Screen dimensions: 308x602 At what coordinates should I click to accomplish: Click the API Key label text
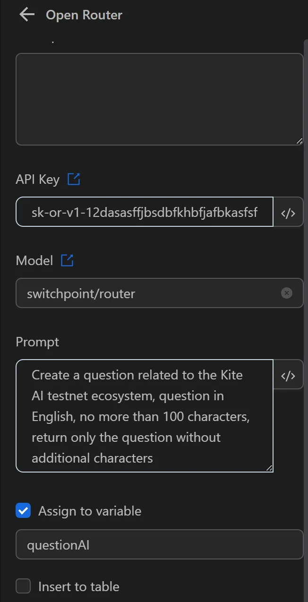[37, 179]
